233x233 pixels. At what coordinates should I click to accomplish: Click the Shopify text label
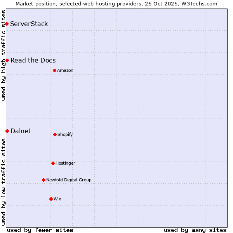[x=65, y=134]
